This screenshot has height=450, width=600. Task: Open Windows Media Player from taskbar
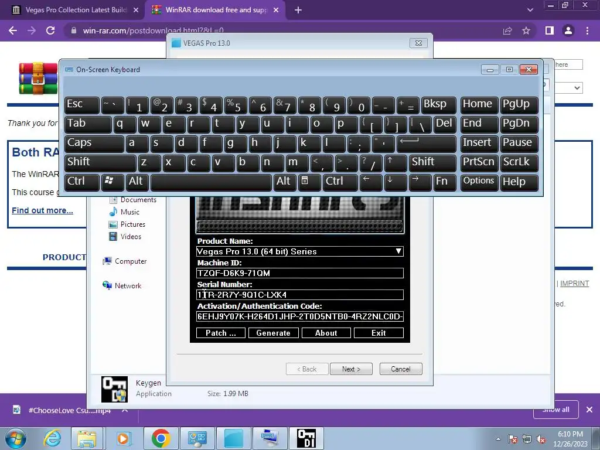123,438
